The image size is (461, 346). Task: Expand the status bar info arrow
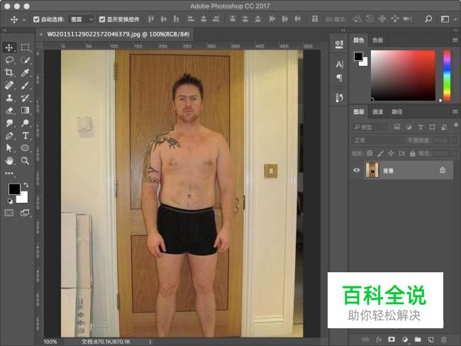tap(150, 342)
